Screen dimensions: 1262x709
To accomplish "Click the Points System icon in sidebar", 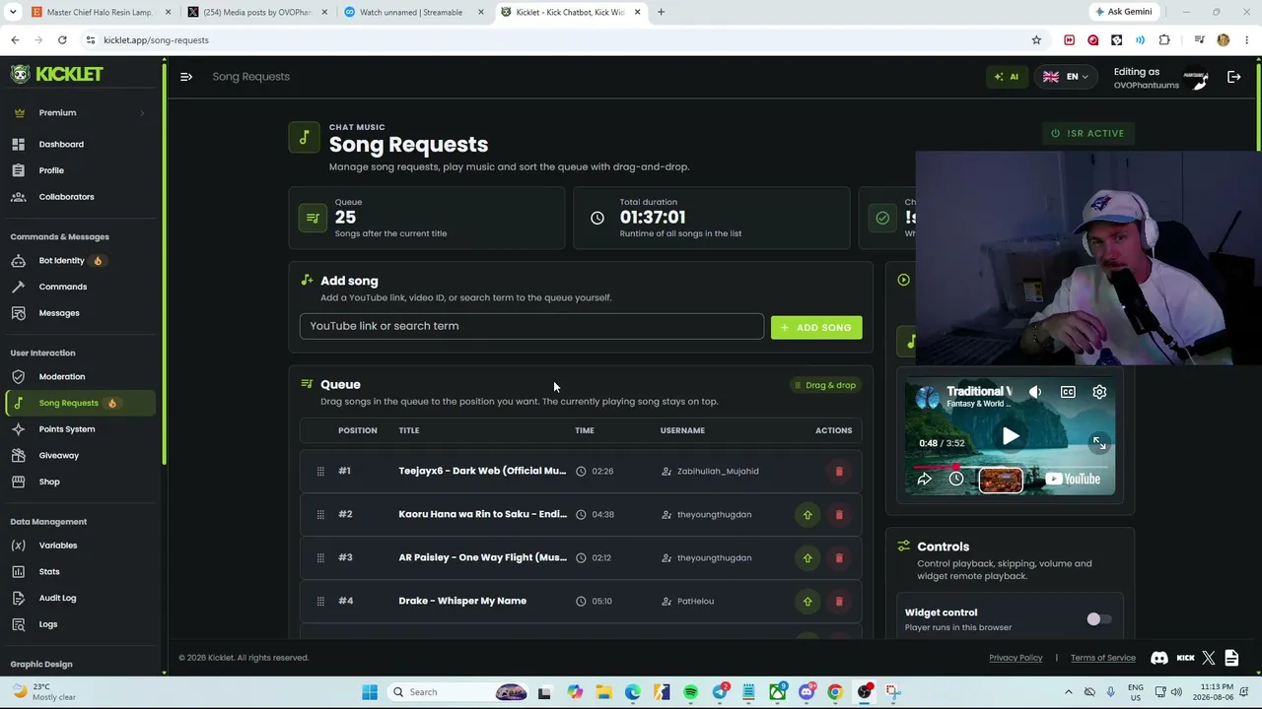I will point(19,429).
